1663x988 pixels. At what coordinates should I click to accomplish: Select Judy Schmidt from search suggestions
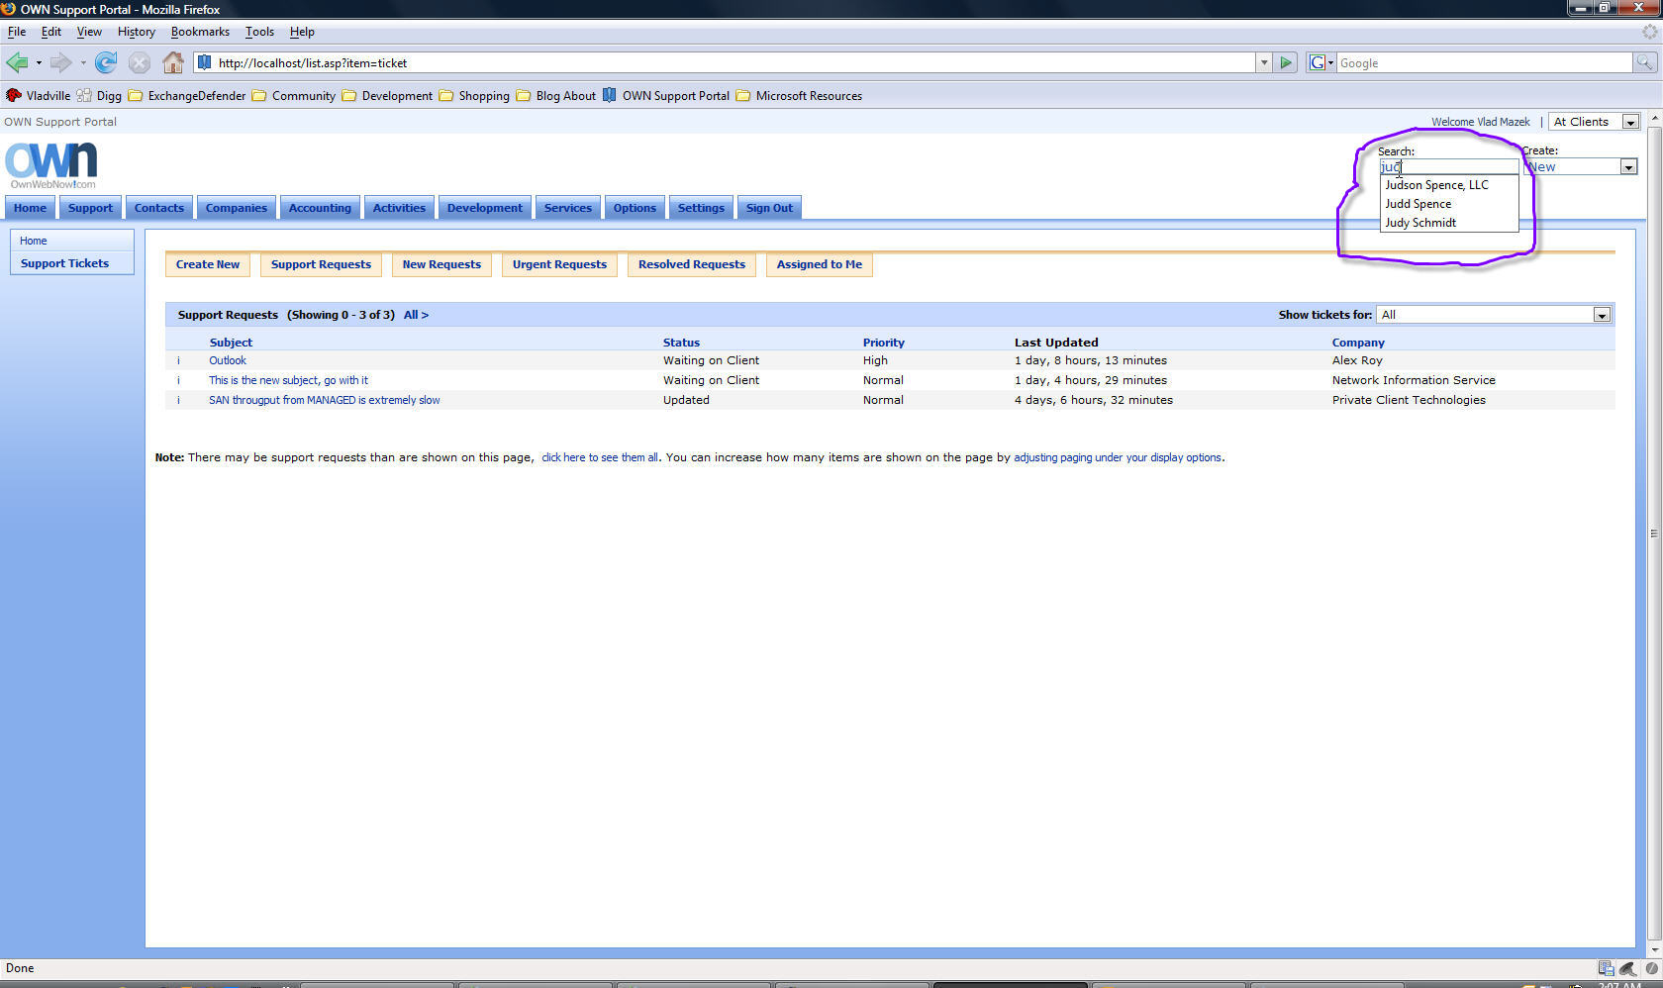point(1420,223)
